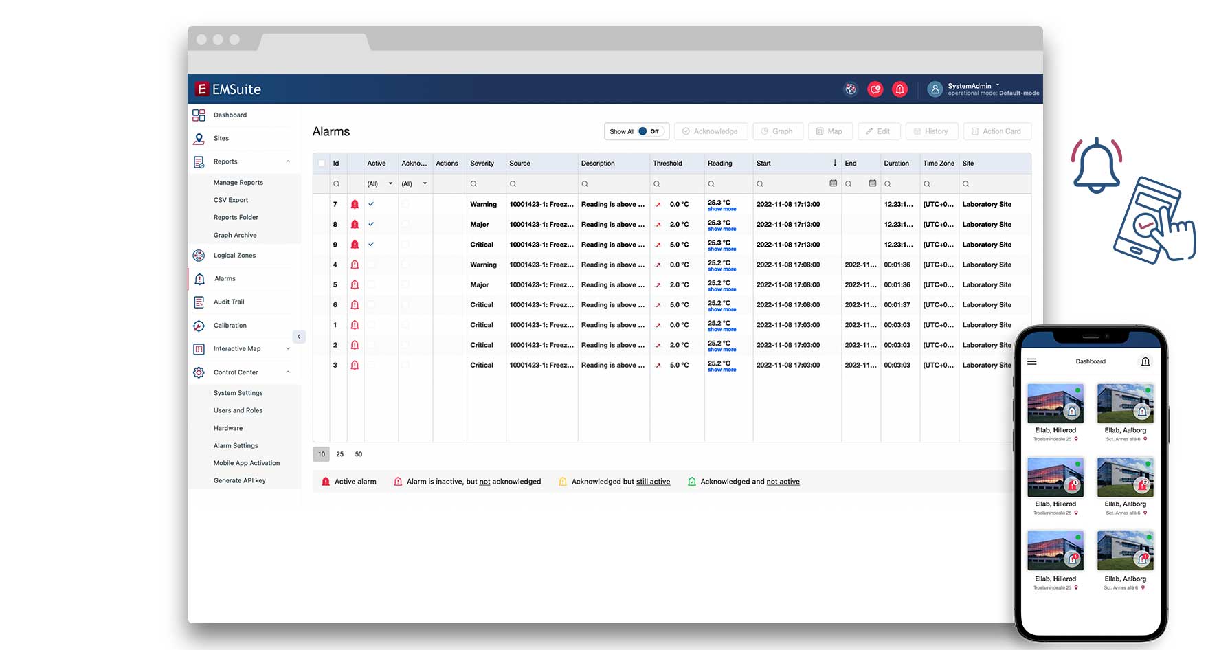
Task: Open the SystemAdmin account dropdown arrow
Action: click(998, 86)
